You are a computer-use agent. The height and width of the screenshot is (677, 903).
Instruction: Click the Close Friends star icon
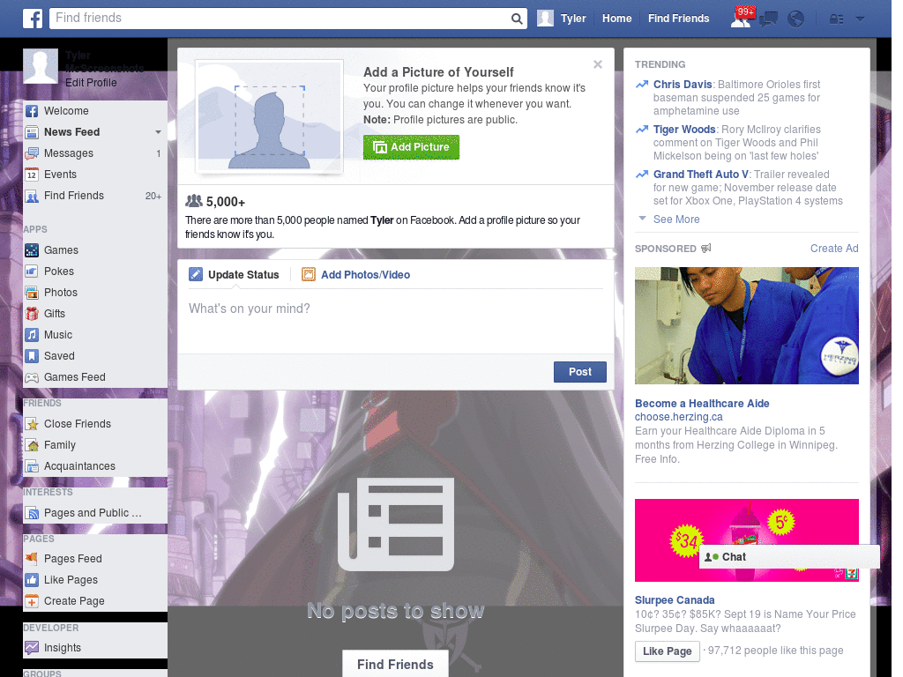click(32, 424)
